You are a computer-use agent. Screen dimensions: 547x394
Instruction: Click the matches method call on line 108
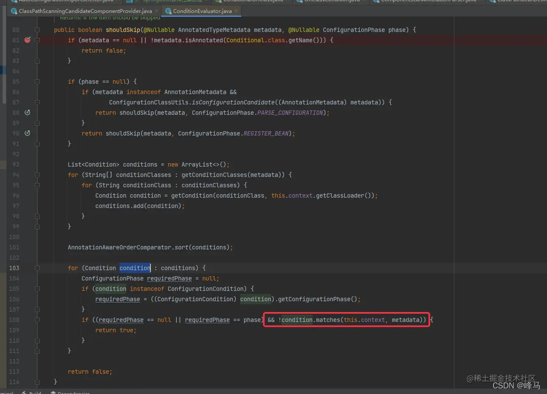point(328,320)
